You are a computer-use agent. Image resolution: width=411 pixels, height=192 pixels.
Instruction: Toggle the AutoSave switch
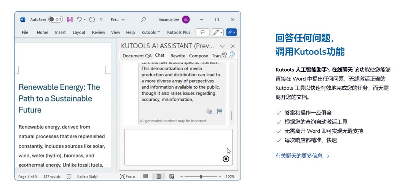56,19
